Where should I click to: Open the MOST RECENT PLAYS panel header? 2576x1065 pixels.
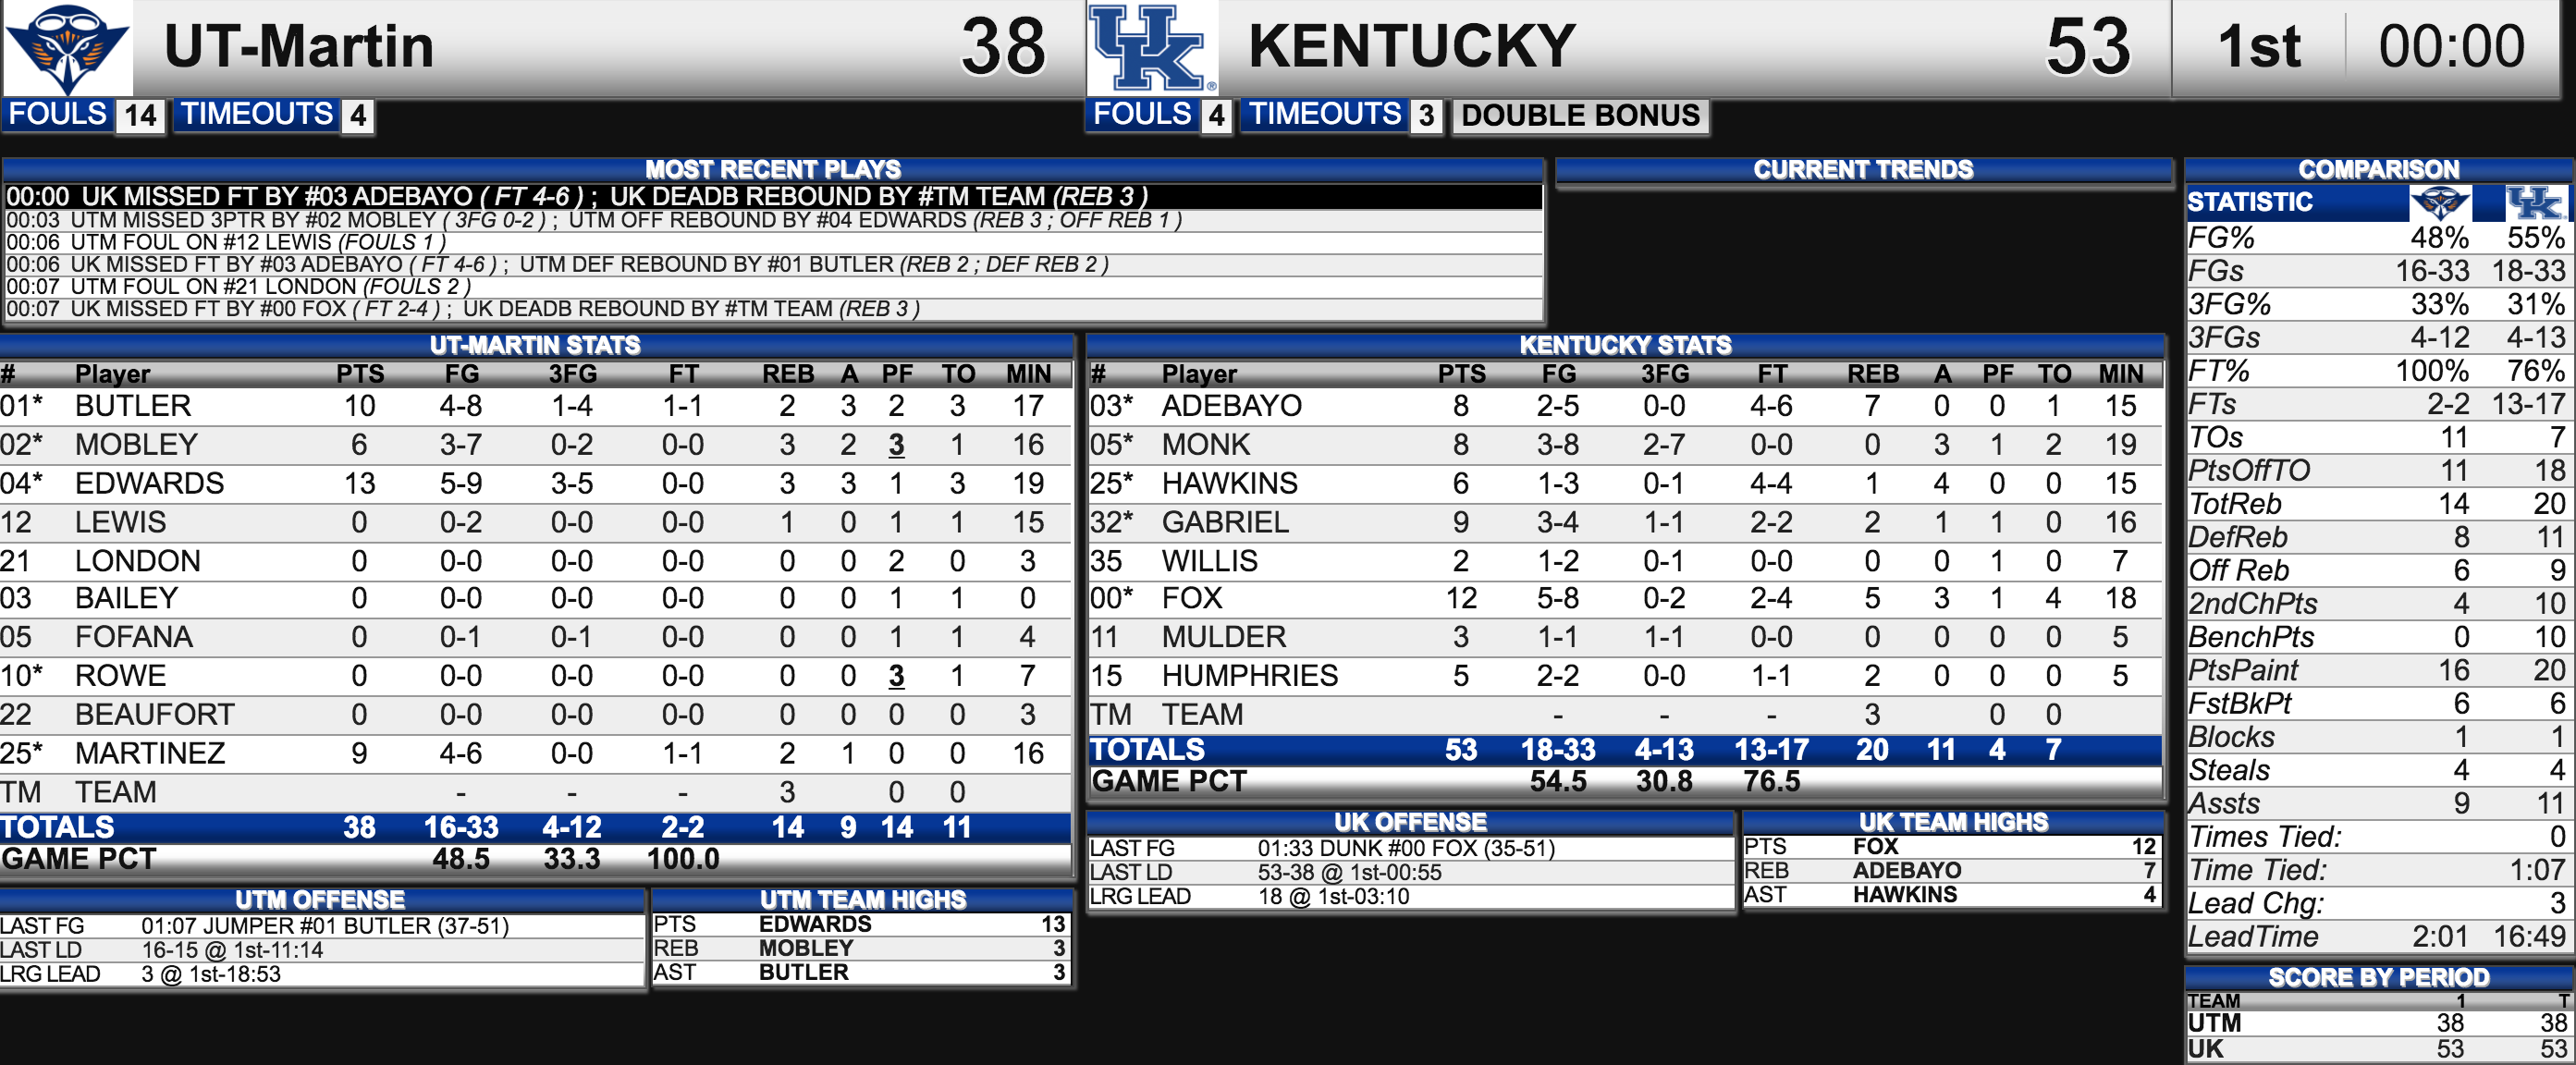pyautogui.click(x=773, y=169)
